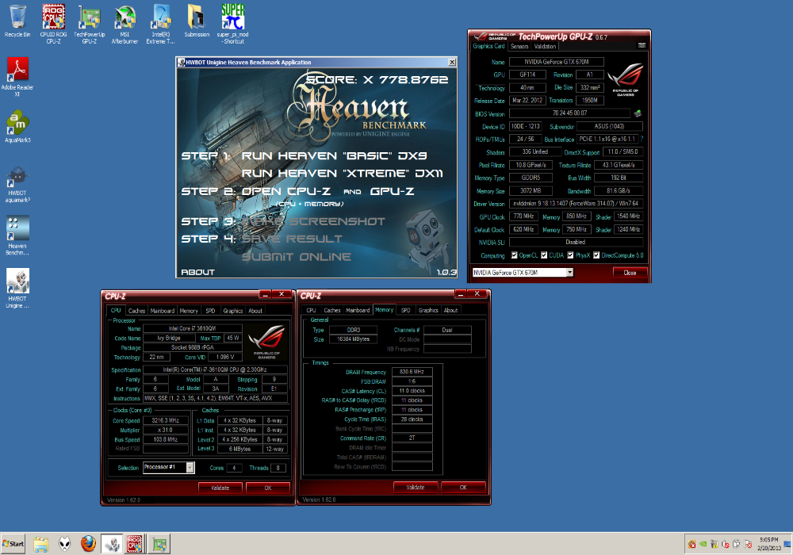Open Caches tab in left CPU-Z window
The image size is (793, 555).
[136, 310]
